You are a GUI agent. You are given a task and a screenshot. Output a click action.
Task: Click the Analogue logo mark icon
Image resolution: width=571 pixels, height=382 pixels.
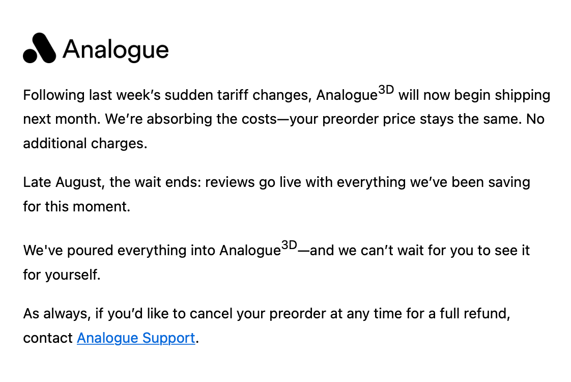coord(39,48)
